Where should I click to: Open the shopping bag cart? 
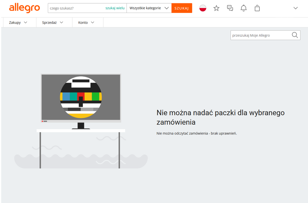tap(257, 8)
